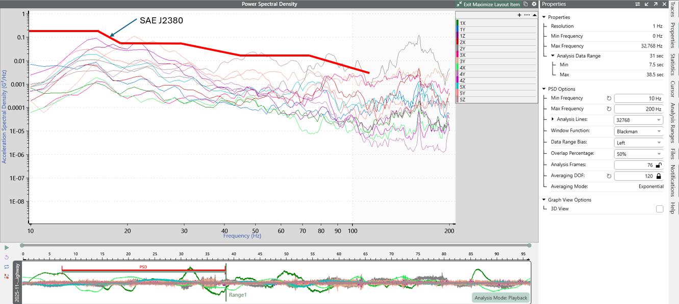
Task: Open the legend three-dots options menu
Action: 527,15
